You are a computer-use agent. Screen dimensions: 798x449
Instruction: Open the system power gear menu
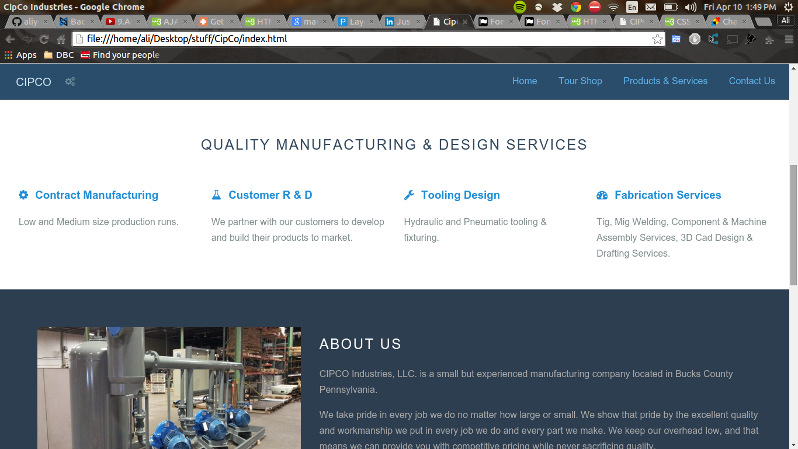click(x=789, y=7)
